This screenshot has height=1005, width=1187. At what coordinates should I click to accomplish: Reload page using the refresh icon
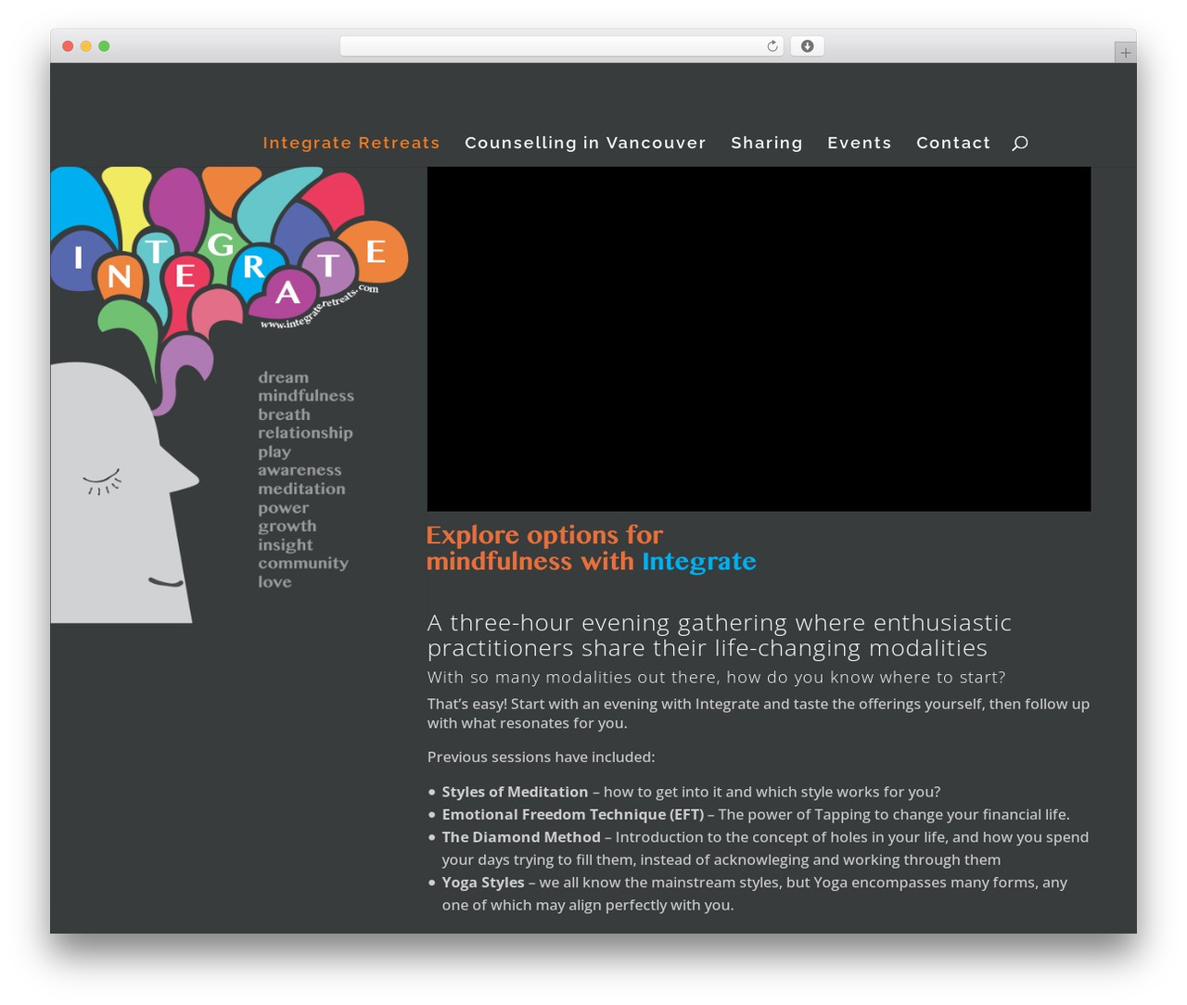(x=772, y=46)
